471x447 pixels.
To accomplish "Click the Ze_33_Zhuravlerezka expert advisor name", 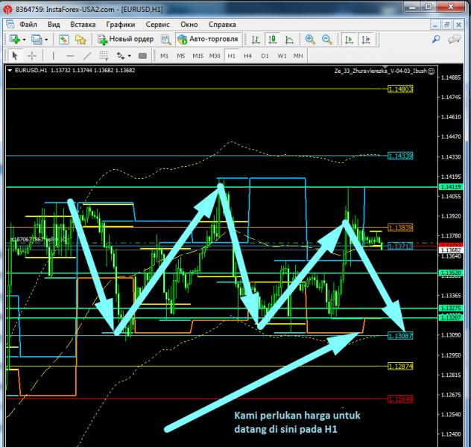I will 381,72.
